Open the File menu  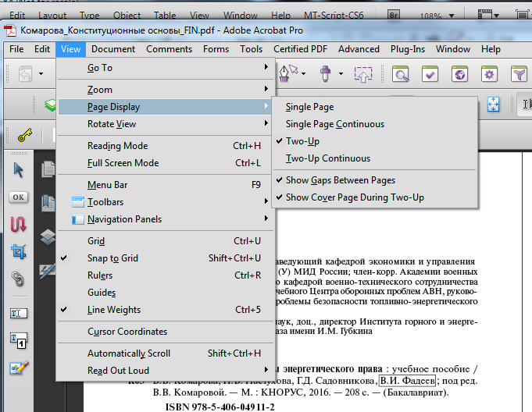click(16, 49)
